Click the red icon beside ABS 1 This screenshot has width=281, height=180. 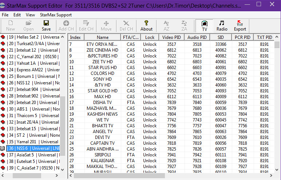[x=3, y=109]
